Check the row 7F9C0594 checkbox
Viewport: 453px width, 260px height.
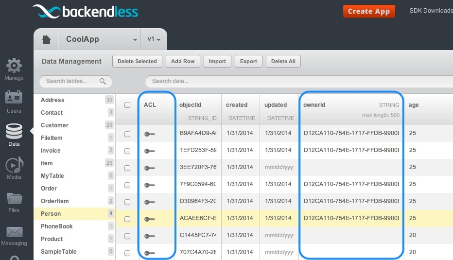pos(127,185)
